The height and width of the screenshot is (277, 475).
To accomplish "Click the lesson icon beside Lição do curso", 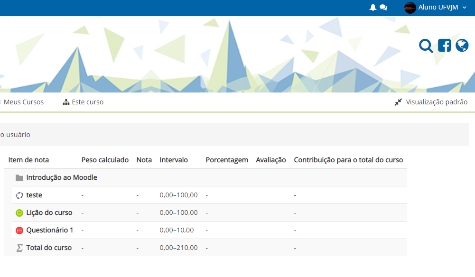I will 19,212.
